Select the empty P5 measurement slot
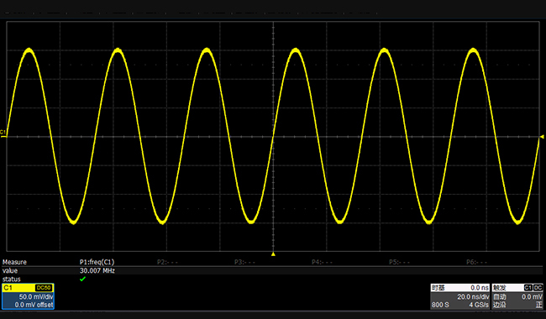Image resolution: width=546 pixels, height=319 pixels. [399, 262]
